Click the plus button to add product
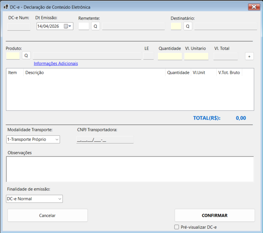 [249, 56]
